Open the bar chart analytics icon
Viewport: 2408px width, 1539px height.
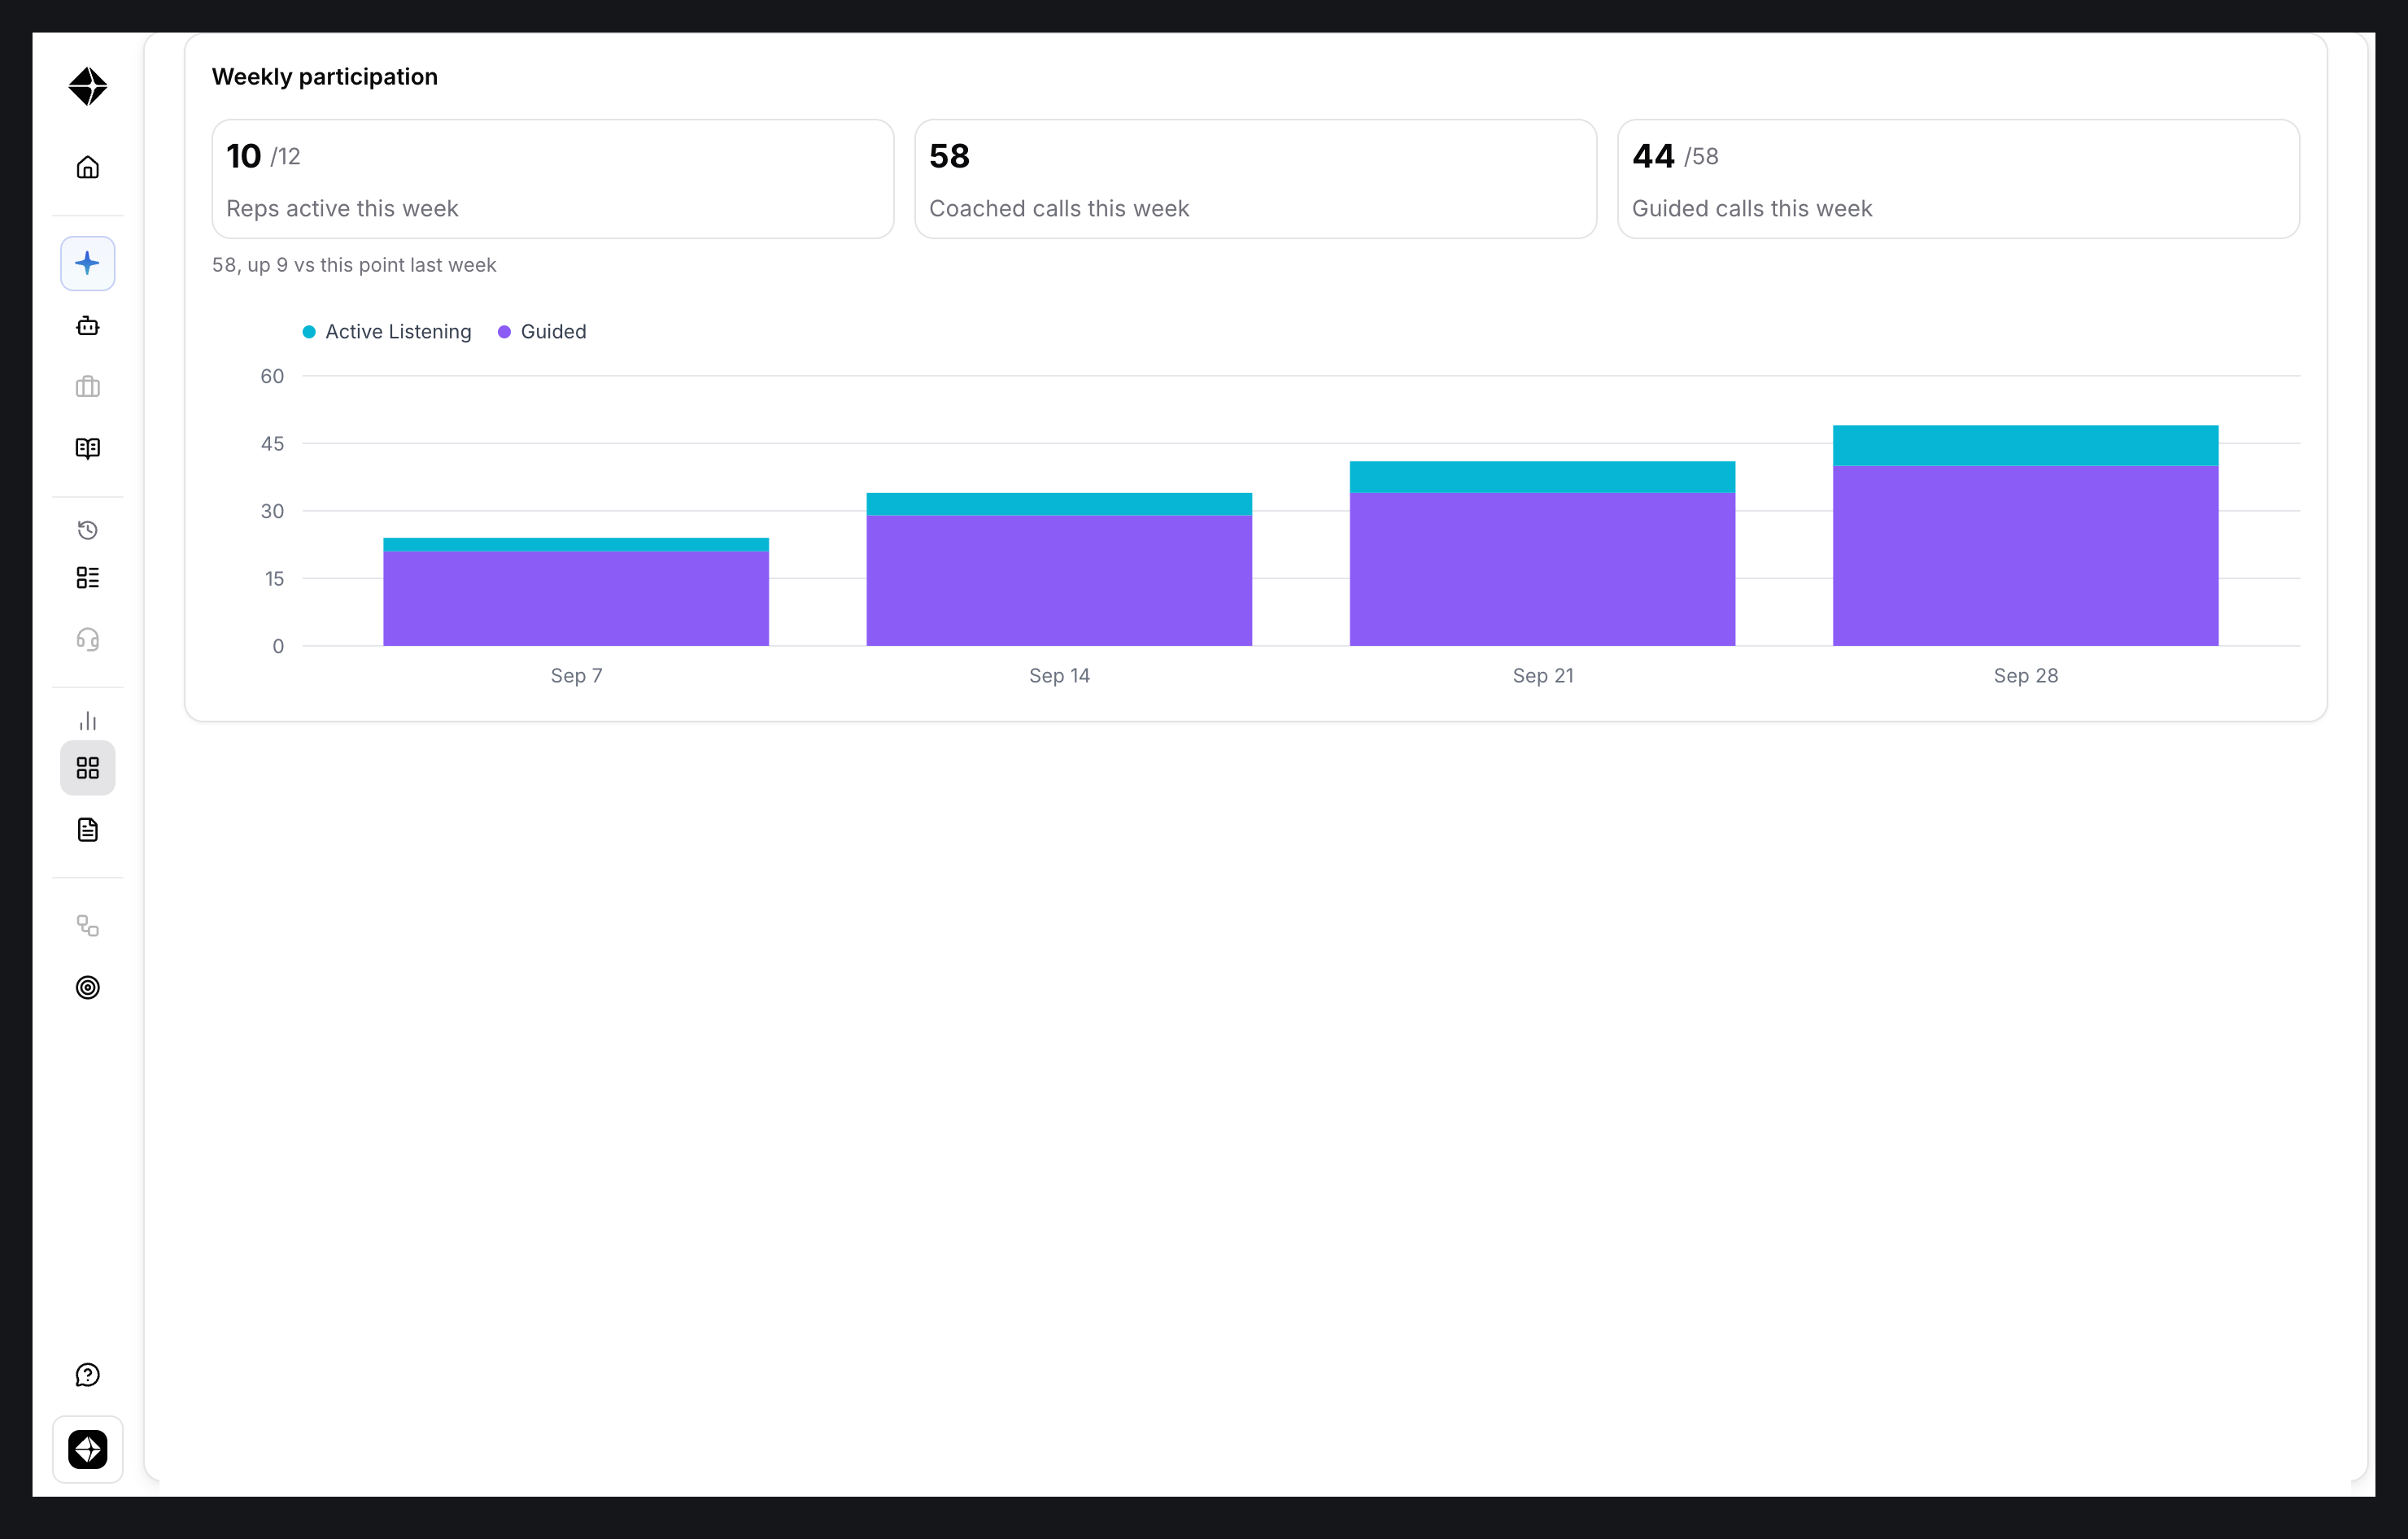point(88,721)
